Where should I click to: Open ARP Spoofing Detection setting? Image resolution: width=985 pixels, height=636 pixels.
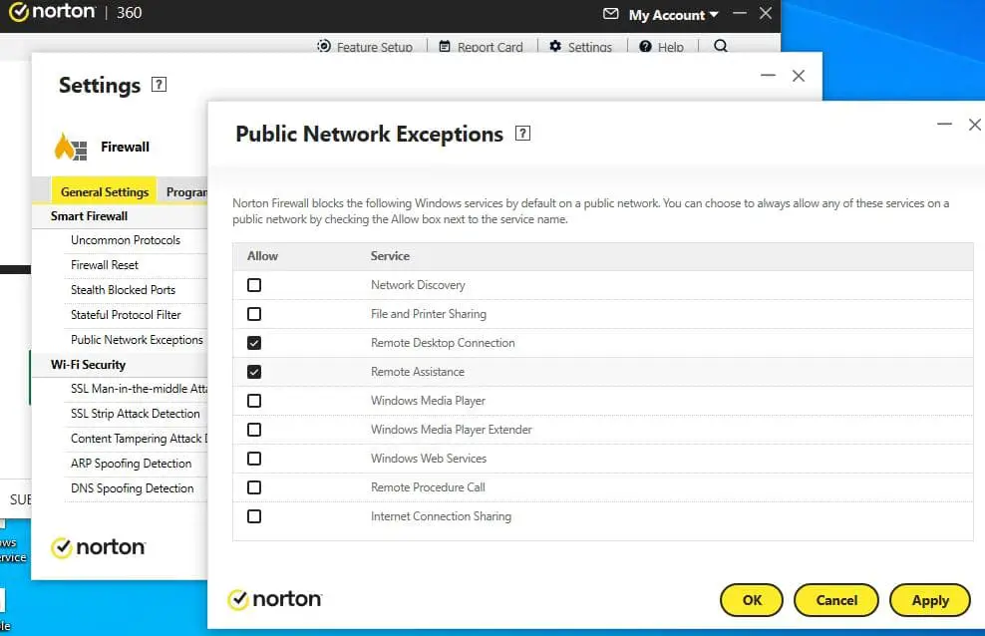(131, 464)
